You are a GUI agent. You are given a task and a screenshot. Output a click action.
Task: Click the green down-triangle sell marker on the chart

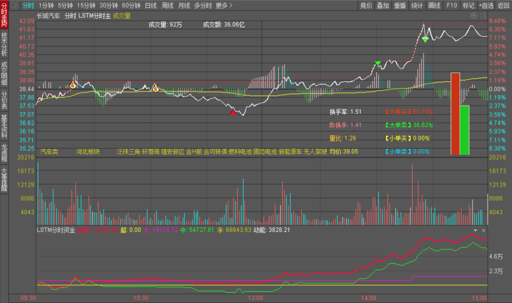coord(378,63)
